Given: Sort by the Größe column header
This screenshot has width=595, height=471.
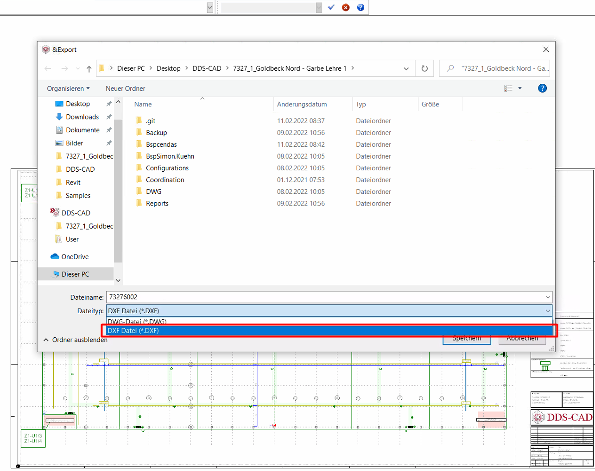Looking at the screenshot, I should 430,105.
